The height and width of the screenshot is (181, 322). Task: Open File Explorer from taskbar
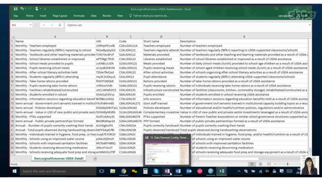113,171
